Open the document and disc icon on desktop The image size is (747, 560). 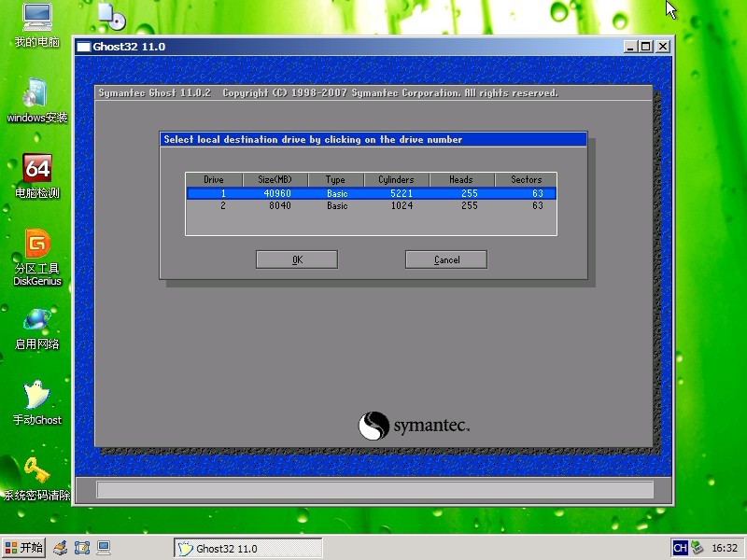(x=110, y=17)
